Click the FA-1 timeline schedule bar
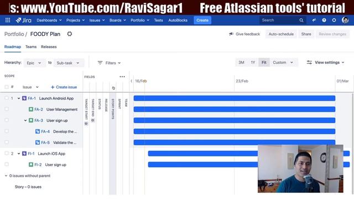 [x=235, y=98]
